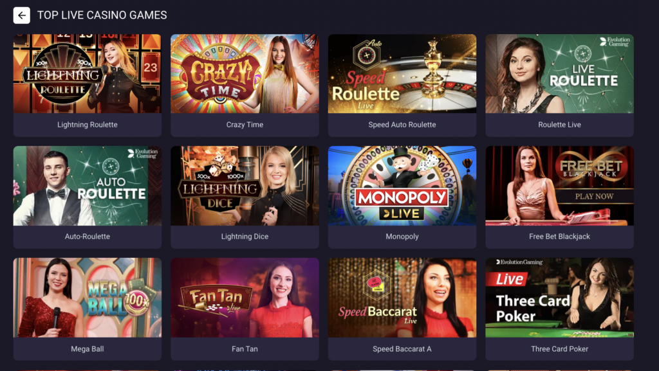
Task: Click the Free Bet Blackjack title label
Action: (559, 237)
